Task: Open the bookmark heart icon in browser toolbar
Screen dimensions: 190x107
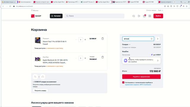Action: coord(178,6)
